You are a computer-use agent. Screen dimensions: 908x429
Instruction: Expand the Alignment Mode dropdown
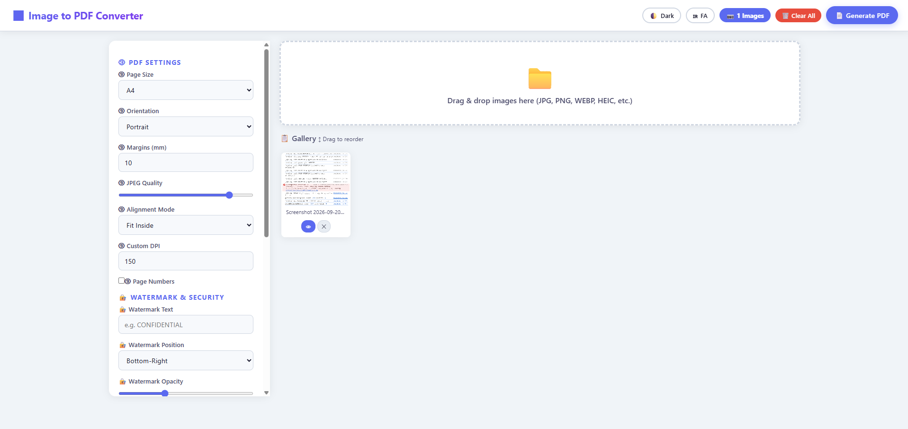[x=186, y=225]
